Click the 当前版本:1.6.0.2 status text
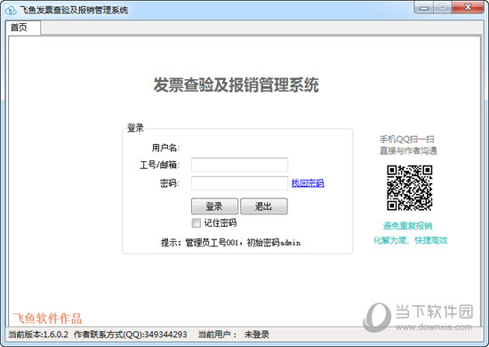Viewport: 489px width, 347px height. (38, 335)
